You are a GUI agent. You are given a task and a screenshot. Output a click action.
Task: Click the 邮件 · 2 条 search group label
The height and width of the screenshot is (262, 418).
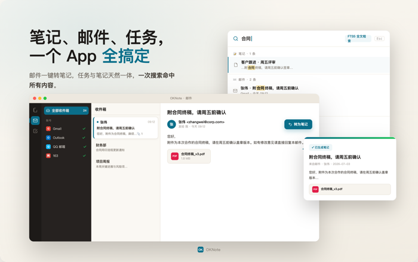(x=247, y=80)
